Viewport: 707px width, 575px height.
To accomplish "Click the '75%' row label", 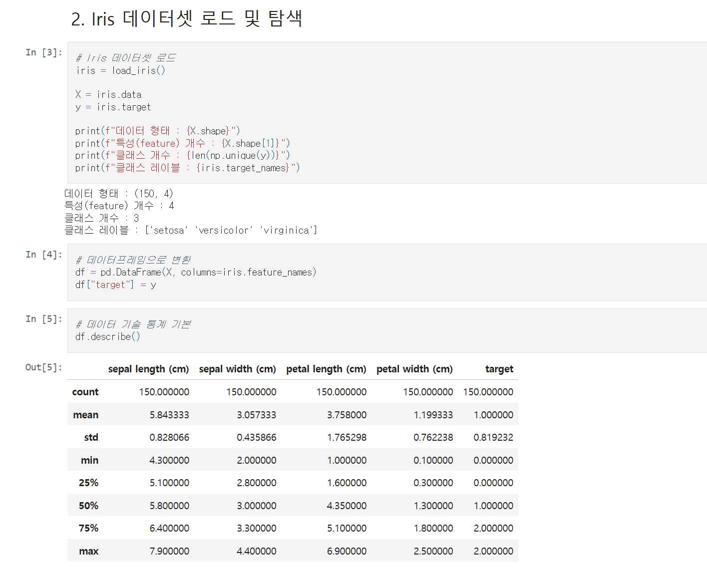I will coord(89,528).
